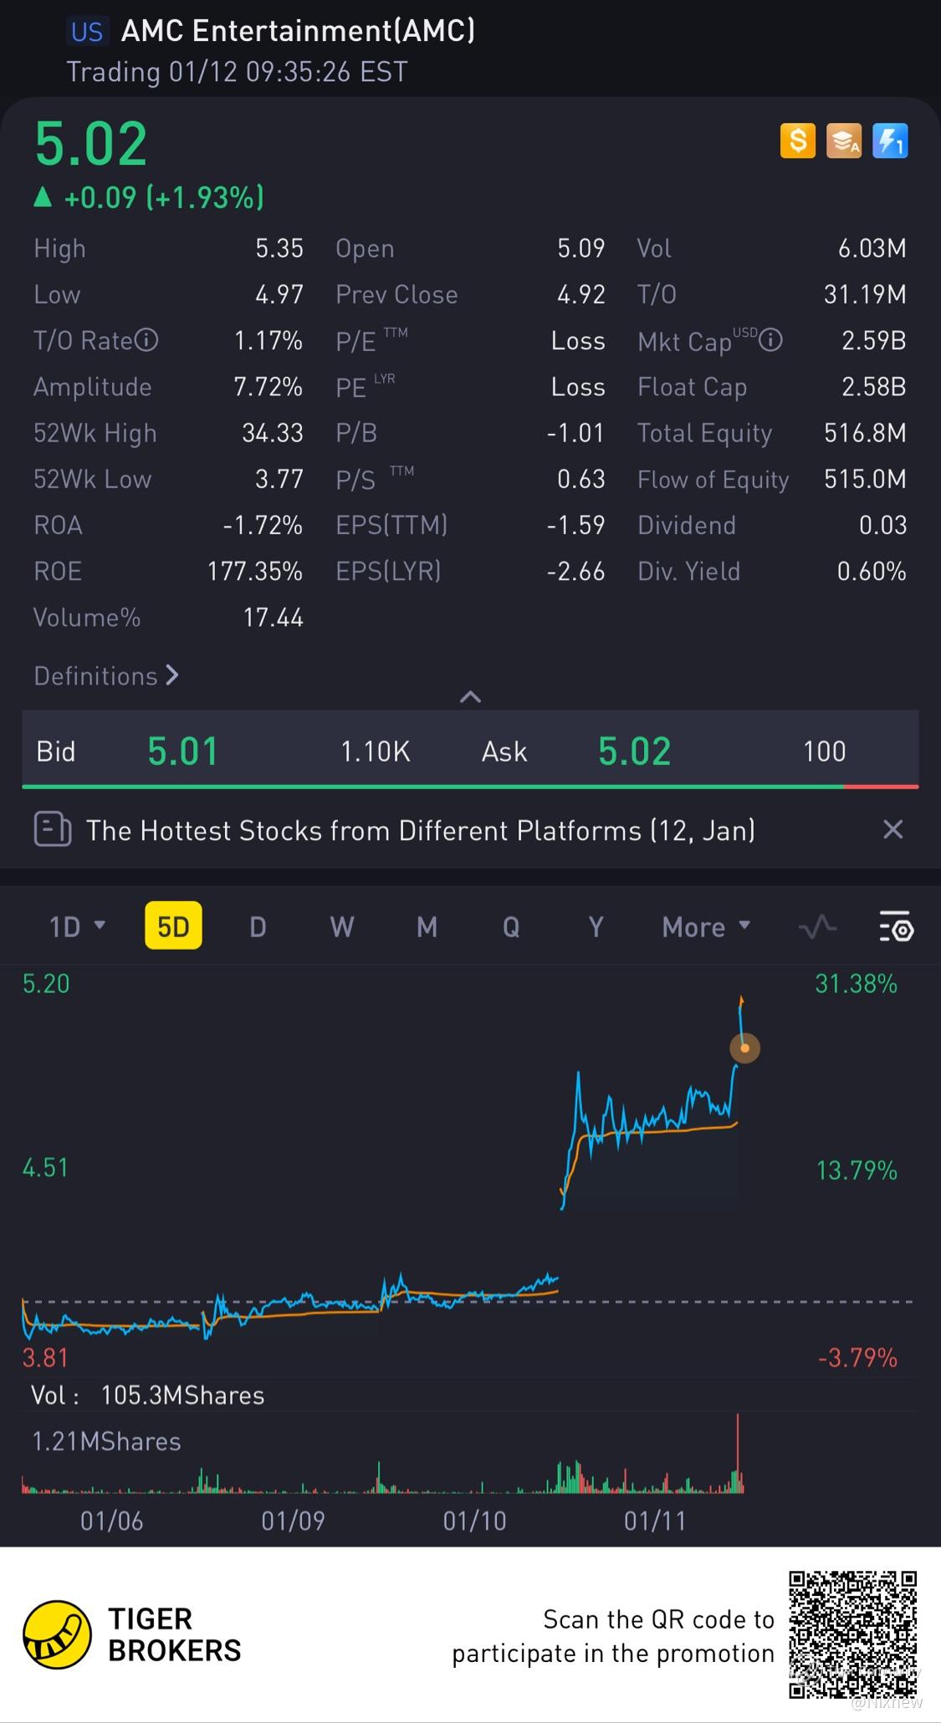
Task: Tap the Div. Yield value 0.60%
Action: pyautogui.click(x=872, y=570)
